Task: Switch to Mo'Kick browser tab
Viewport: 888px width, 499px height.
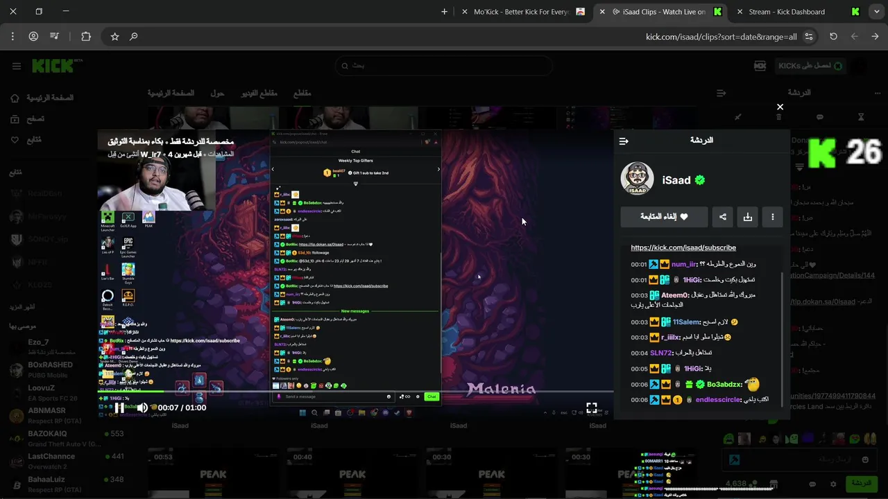Action: pos(521,12)
